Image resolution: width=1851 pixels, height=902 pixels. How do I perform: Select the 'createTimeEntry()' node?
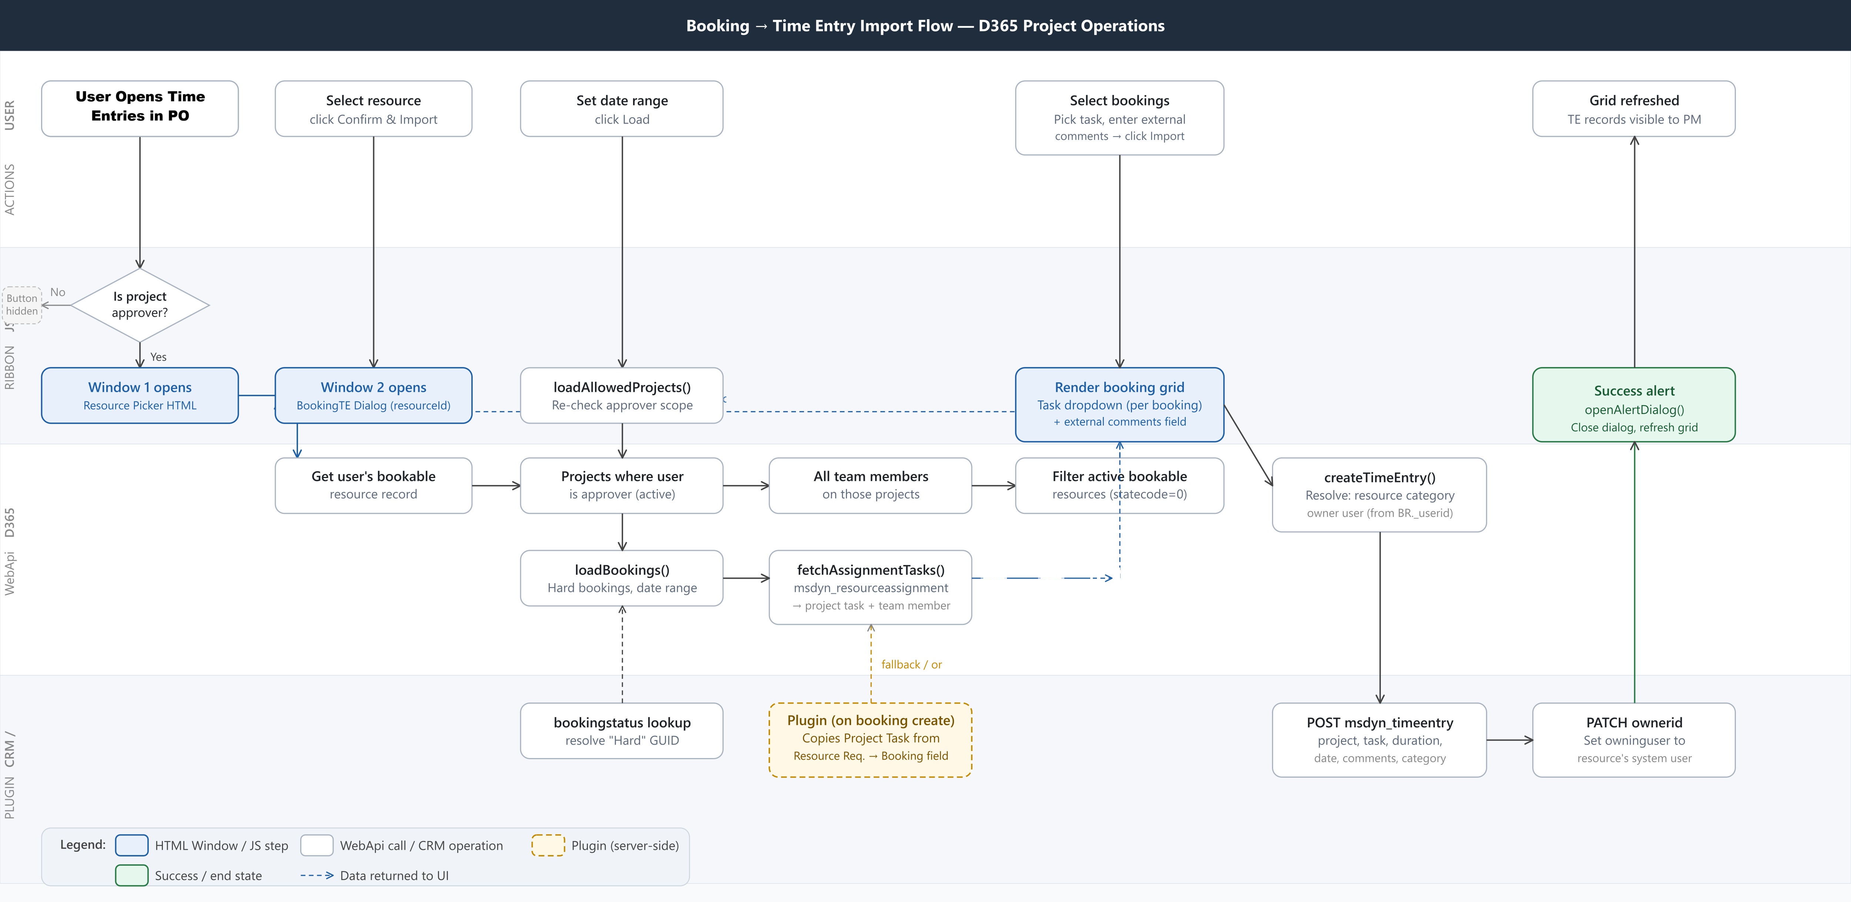point(1380,495)
